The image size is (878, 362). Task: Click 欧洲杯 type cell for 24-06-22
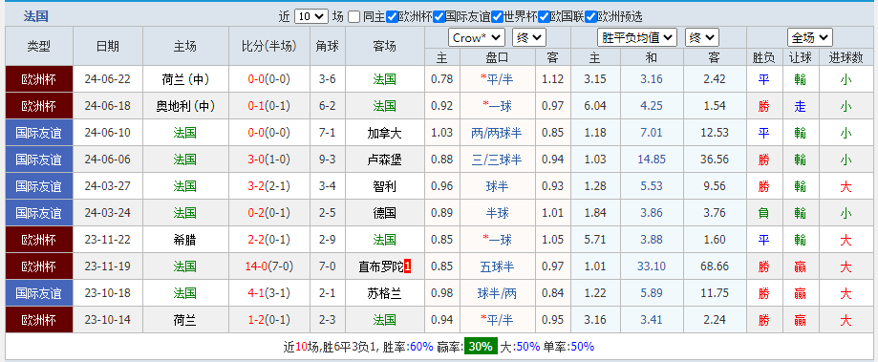point(38,79)
